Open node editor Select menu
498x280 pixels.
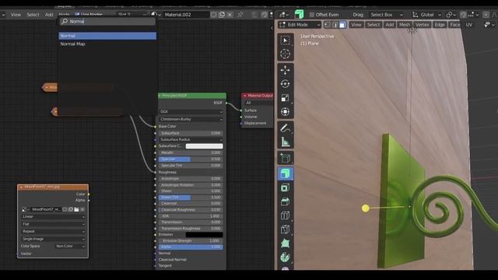tap(33, 15)
